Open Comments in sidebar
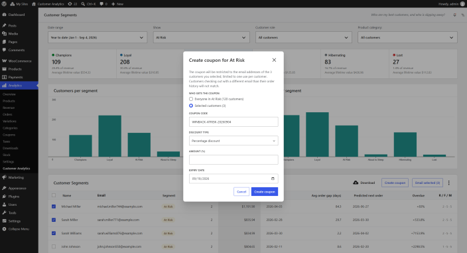467x253 pixels. [x=19, y=50]
